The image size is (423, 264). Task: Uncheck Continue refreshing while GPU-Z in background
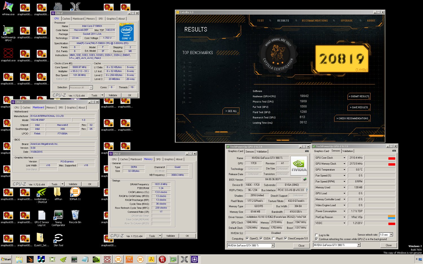point(316,239)
